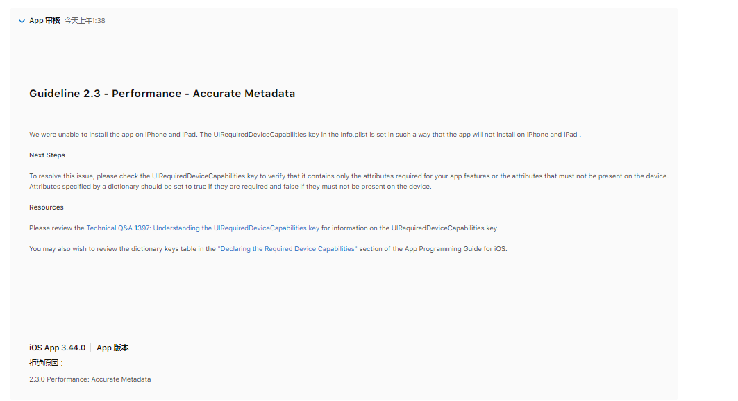The width and height of the screenshot is (738, 401).
Task: Open Technical Q&A 1397 link
Action: (x=203, y=228)
